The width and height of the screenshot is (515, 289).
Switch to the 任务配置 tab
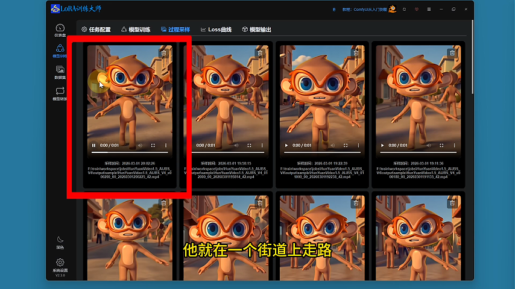(96, 30)
